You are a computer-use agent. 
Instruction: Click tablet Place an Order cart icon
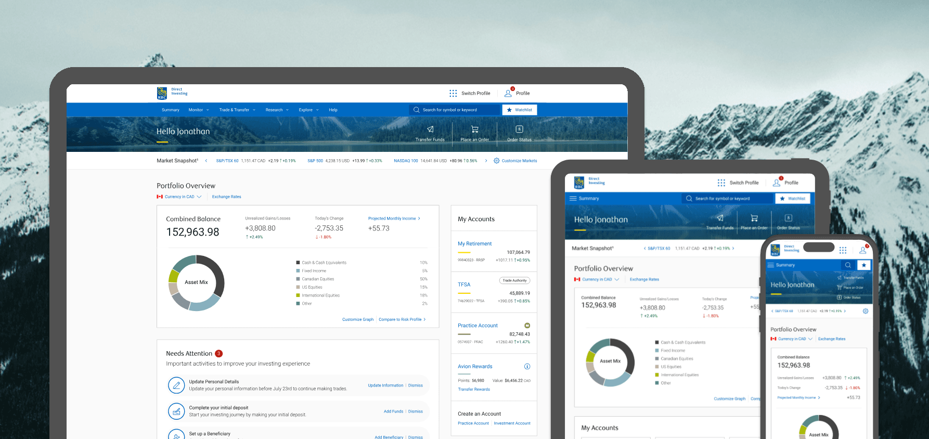click(x=754, y=218)
